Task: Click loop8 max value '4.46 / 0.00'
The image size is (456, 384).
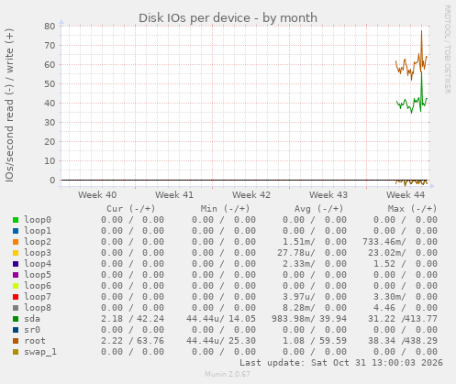Action: (x=406, y=308)
